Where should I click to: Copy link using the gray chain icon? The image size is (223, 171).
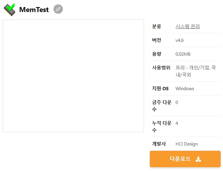(58, 9)
